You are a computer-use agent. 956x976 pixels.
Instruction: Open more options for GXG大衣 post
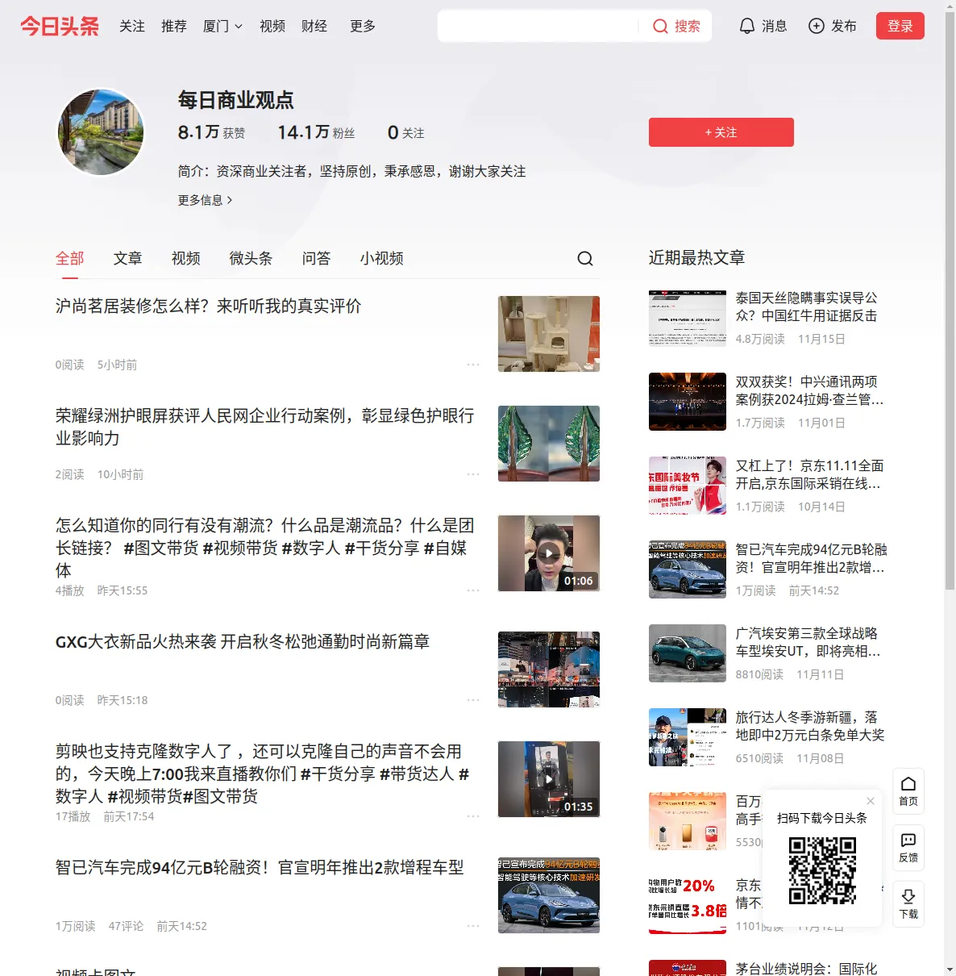[x=473, y=700]
